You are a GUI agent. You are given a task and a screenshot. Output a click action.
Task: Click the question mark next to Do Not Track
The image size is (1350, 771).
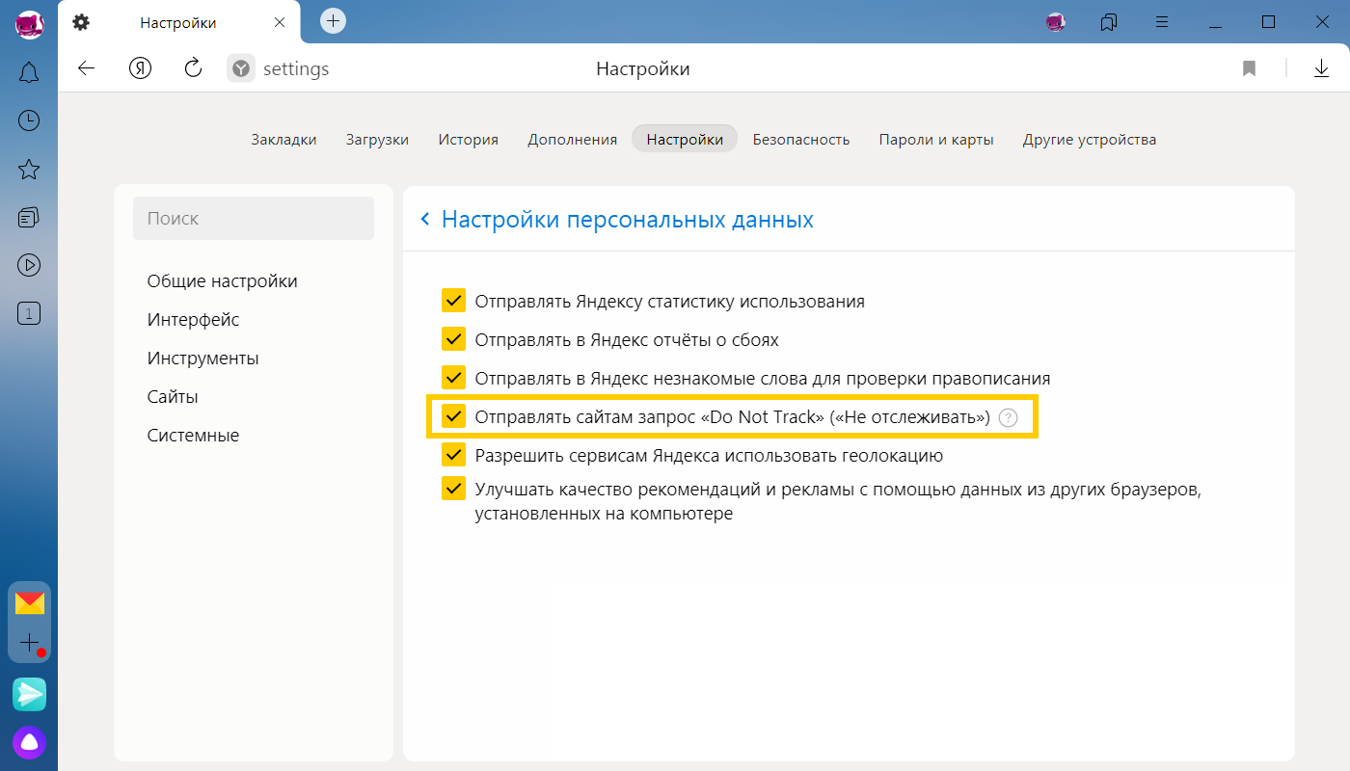(x=1008, y=417)
